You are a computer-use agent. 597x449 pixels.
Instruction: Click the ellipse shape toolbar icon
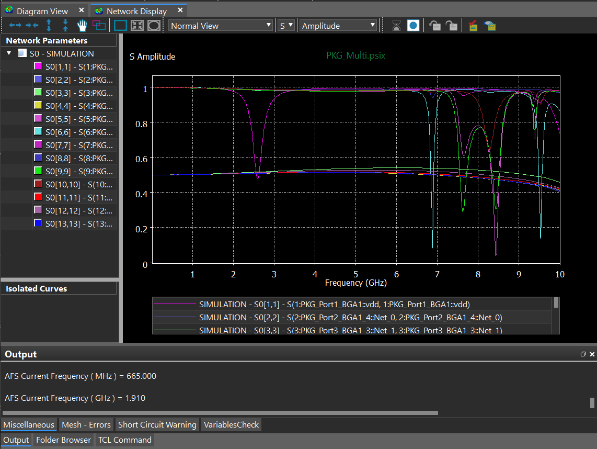pyautogui.click(x=154, y=25)
